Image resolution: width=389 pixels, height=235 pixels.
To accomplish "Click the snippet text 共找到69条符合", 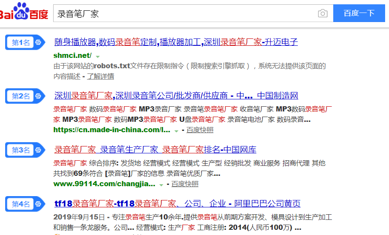I will click(78, 174).
